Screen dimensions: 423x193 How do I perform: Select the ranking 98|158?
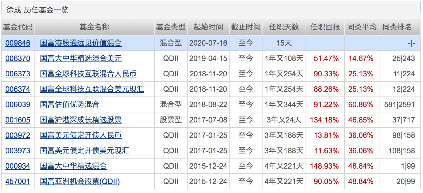click(404, 135)
